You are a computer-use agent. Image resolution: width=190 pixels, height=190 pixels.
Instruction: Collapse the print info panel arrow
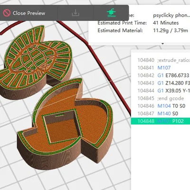point(162,44)
